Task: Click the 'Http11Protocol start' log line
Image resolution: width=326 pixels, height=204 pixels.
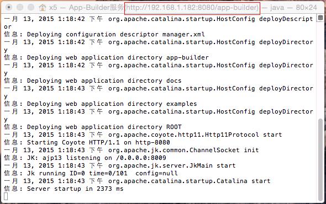Action: (143, 135)
